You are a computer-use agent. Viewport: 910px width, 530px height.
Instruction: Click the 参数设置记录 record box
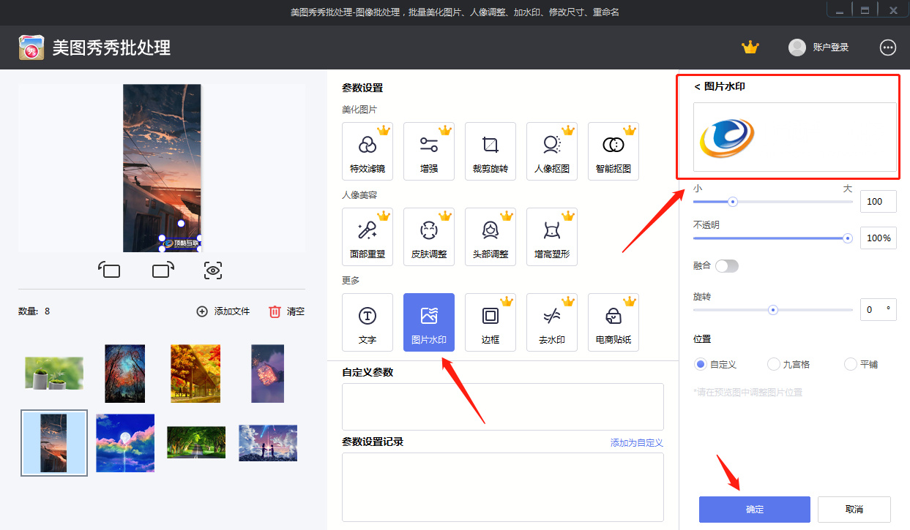pyautogui.click(x=503, y=487)
